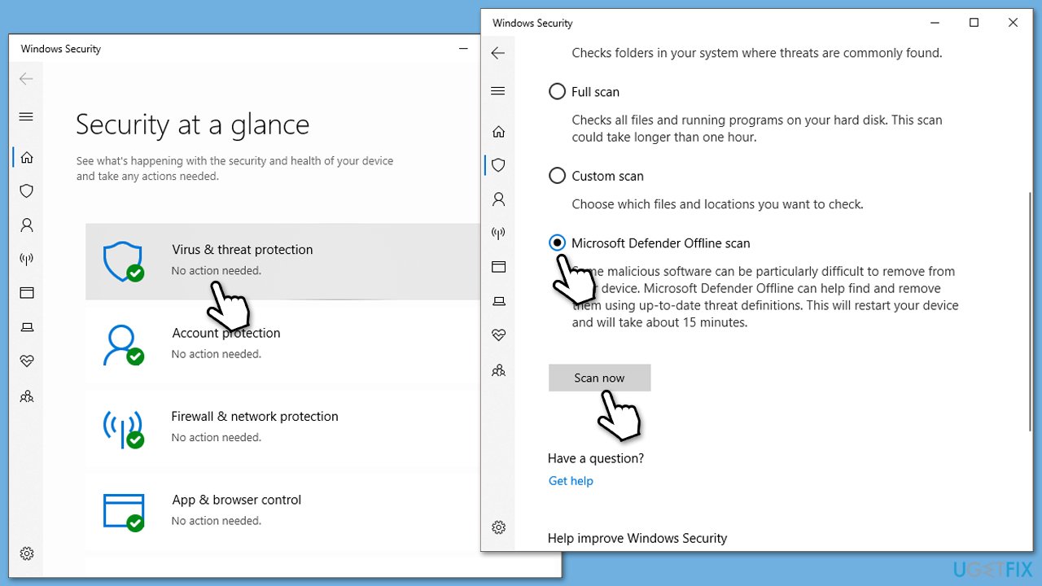Open Firewall network icon in right window sidebar
This screenshot has height=586, width=1042.
click(499, 234)
